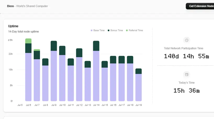
Task: Click the 23h y-axis label
Action: pos(11,54)
